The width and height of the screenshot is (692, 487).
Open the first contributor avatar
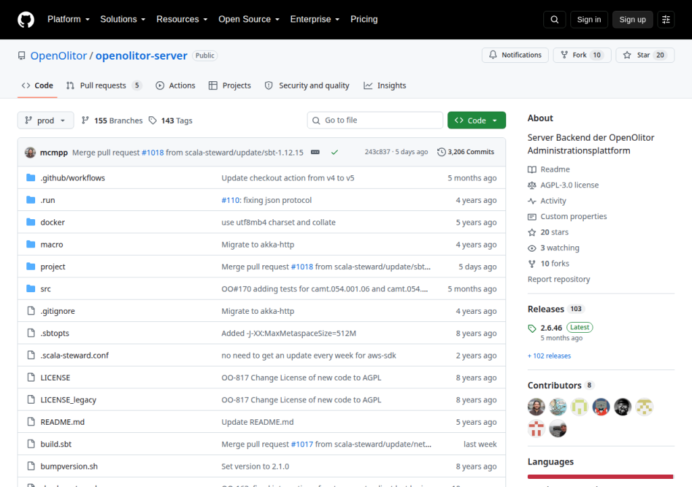536,407
